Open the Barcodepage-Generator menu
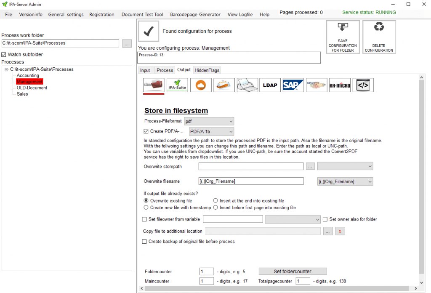The width and height of the screenshot is (431, 293). pyautogui.click(x=195, y=14)
